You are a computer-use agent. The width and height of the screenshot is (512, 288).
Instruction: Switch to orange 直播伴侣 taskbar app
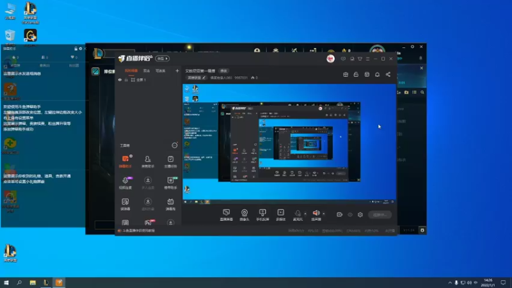(59, 282)
